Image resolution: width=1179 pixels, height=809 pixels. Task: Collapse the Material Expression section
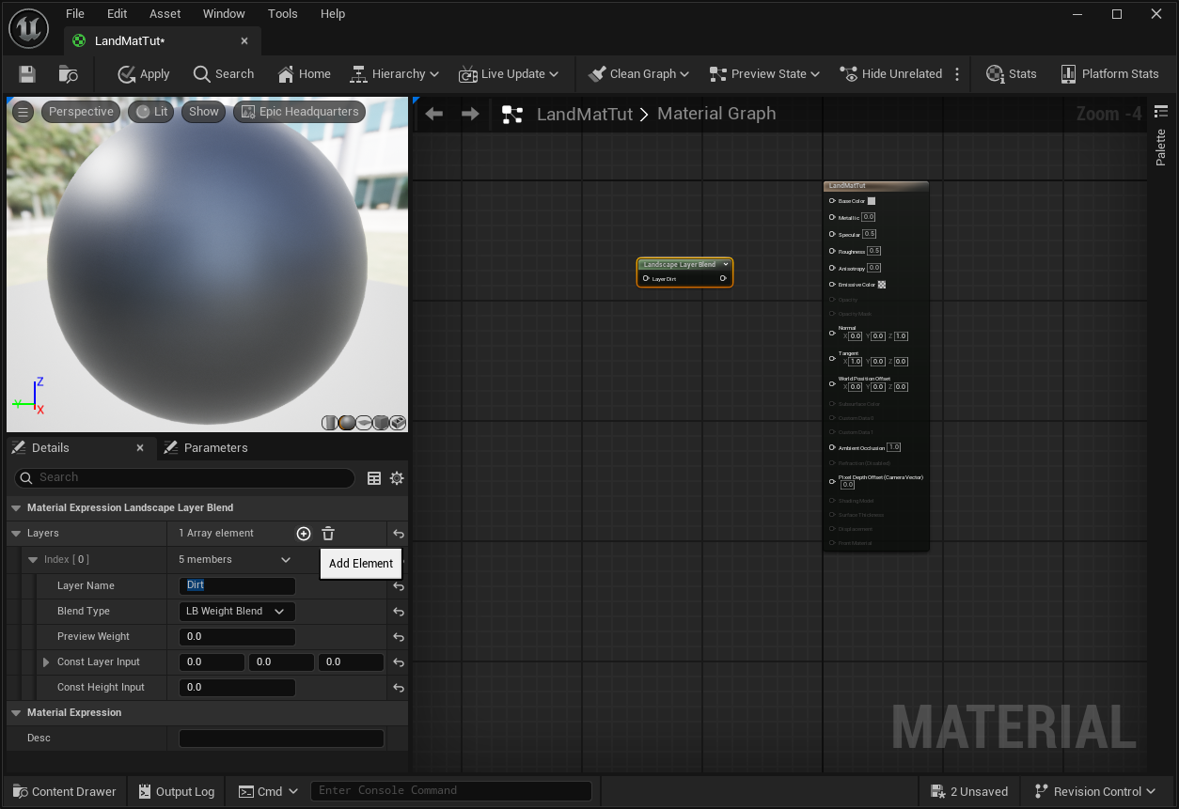[x=15, y=712]
